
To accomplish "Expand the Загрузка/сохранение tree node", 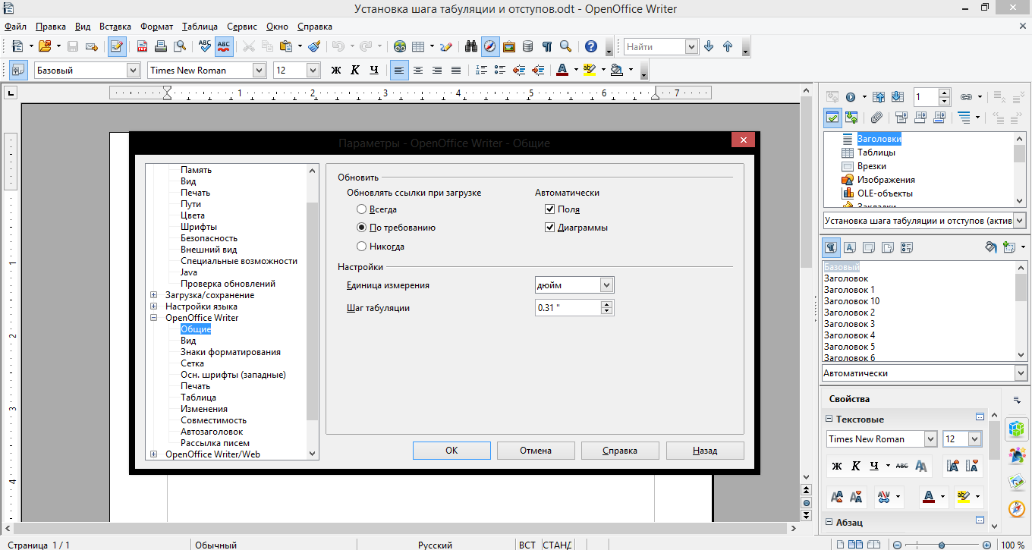I will 154,295.
